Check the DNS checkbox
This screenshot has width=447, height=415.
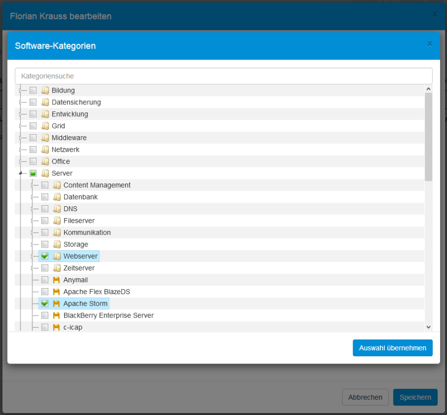pos(45,209)
